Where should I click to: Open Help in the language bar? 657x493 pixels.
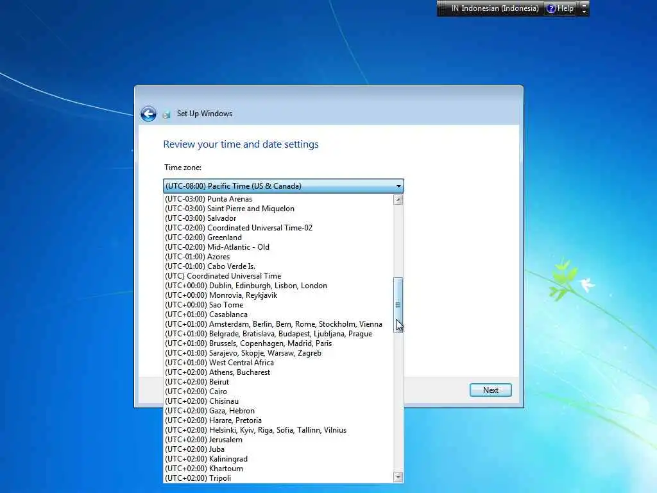pyautogui.click(x=560, y=8)
